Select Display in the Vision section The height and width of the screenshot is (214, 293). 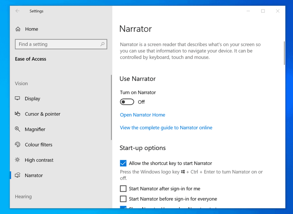[x=32, y=98]
